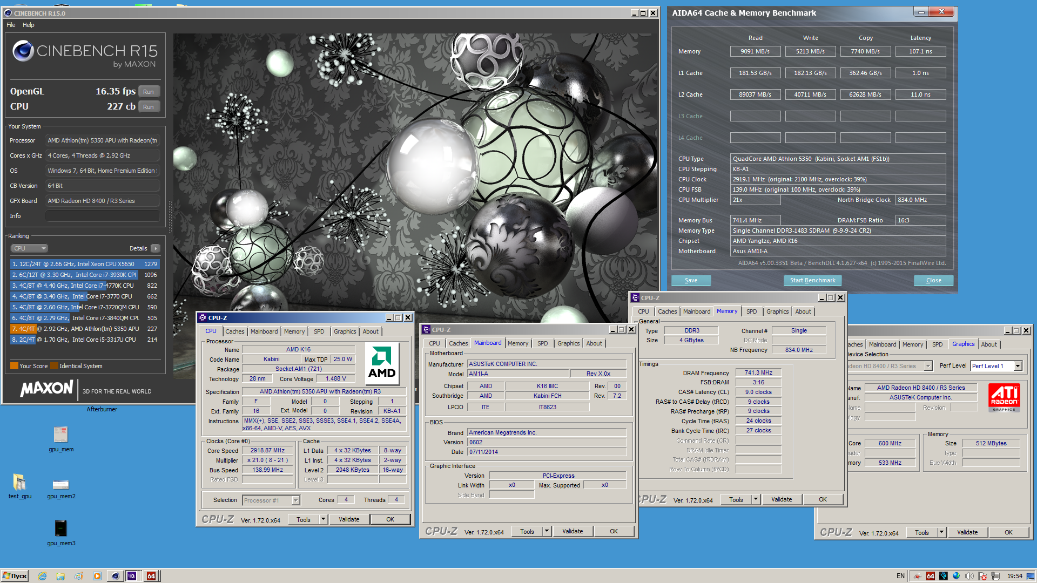
Task: Switch to Caches tab in CPU-Z CPU window
Action: [x=235, y=331]
